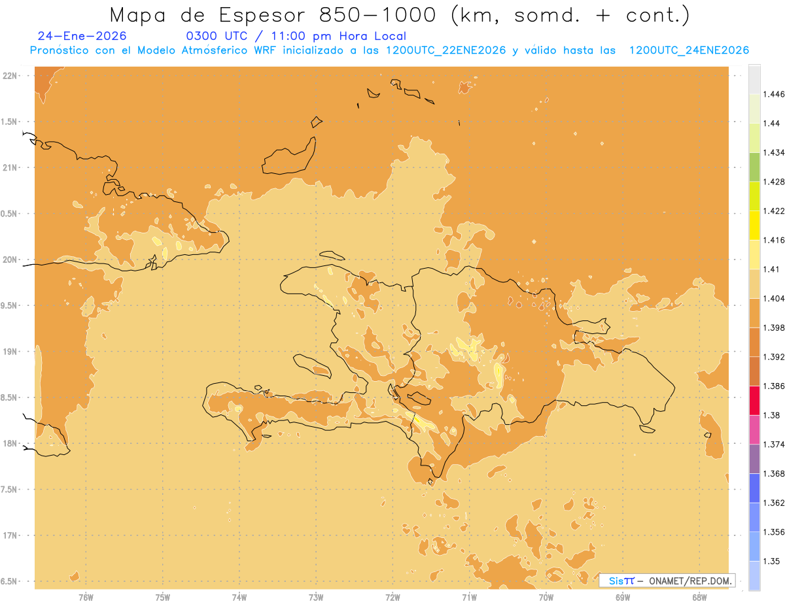Click the longitude axis label 73W

pos(316,598)
